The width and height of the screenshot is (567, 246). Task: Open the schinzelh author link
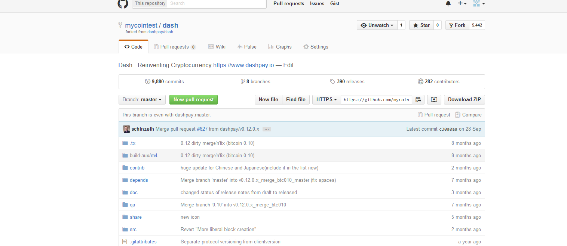coord(143,129)
